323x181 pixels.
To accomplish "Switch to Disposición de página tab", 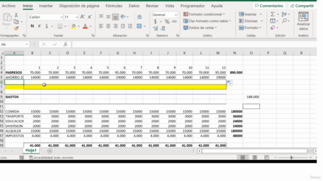I will pyautogui.click(x=79, y=6).
